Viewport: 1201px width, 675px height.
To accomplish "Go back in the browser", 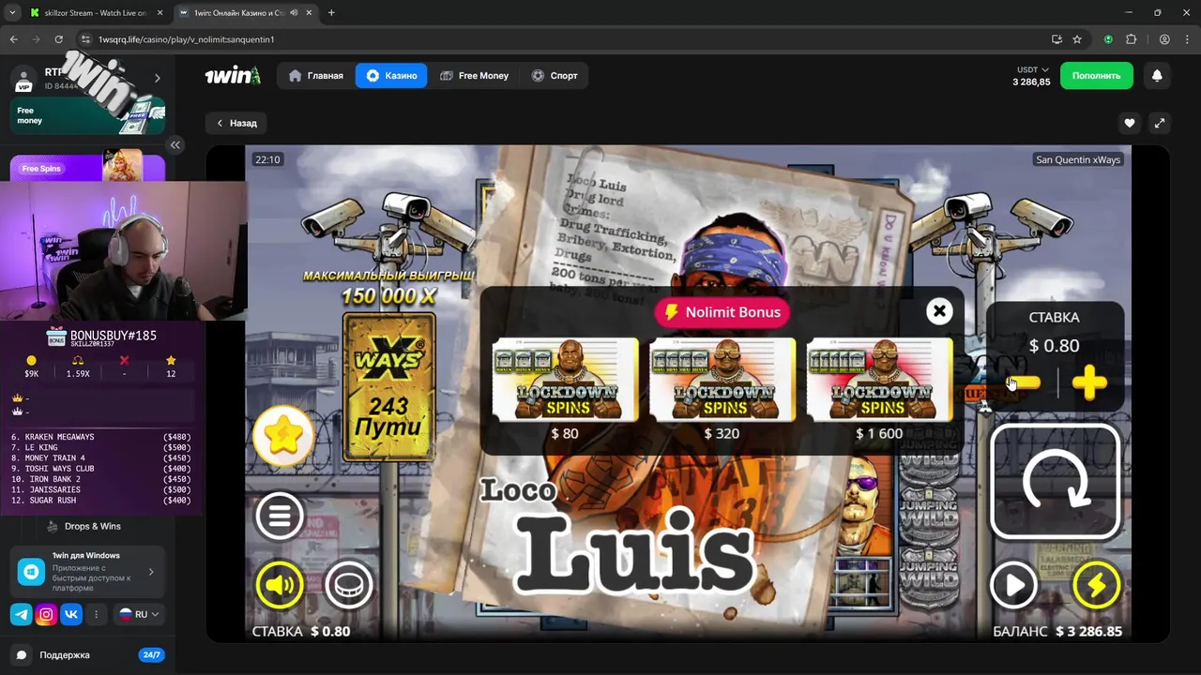I will (x=13, y=39).
